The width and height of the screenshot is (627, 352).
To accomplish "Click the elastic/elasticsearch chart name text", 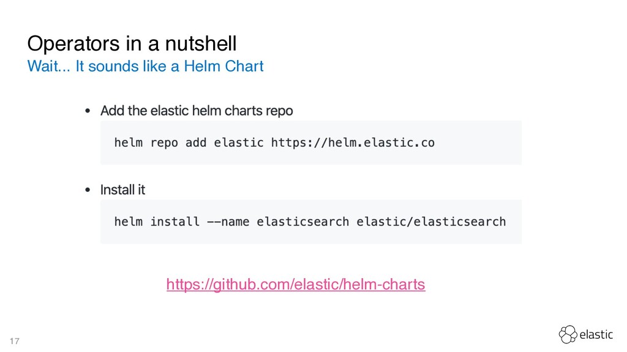I will [431, 221].
